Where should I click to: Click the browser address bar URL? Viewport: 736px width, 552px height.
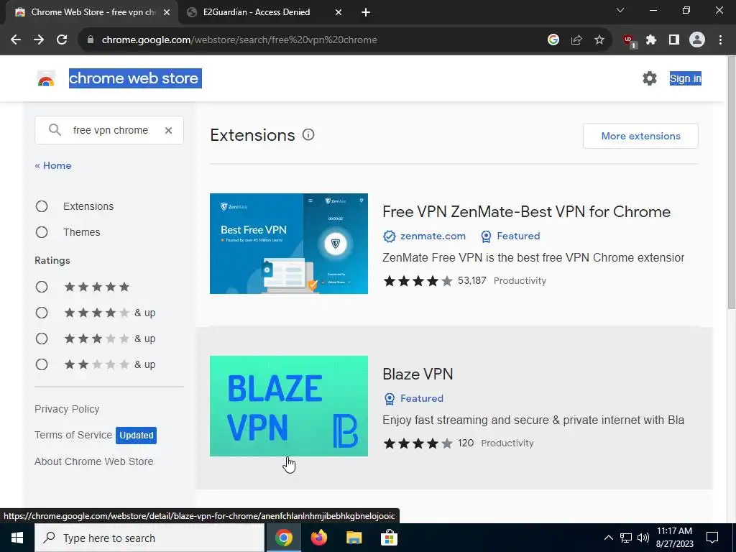coord(239,40)
